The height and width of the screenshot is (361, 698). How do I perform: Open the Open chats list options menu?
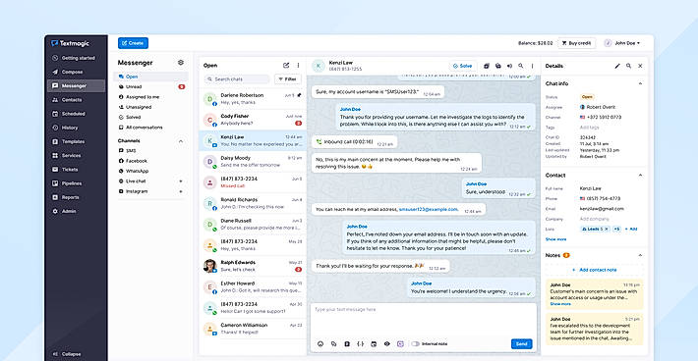pos(298,66)
